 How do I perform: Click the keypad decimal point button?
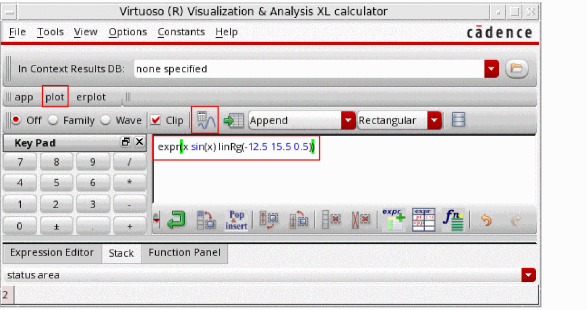tap(93, 226)
